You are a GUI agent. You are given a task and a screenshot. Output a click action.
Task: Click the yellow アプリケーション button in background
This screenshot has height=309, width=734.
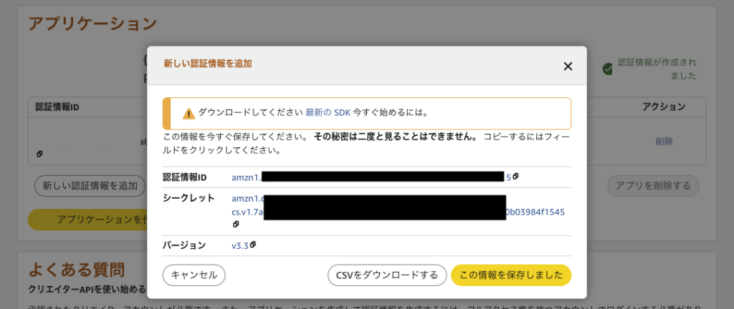click(x=88, y=220)
